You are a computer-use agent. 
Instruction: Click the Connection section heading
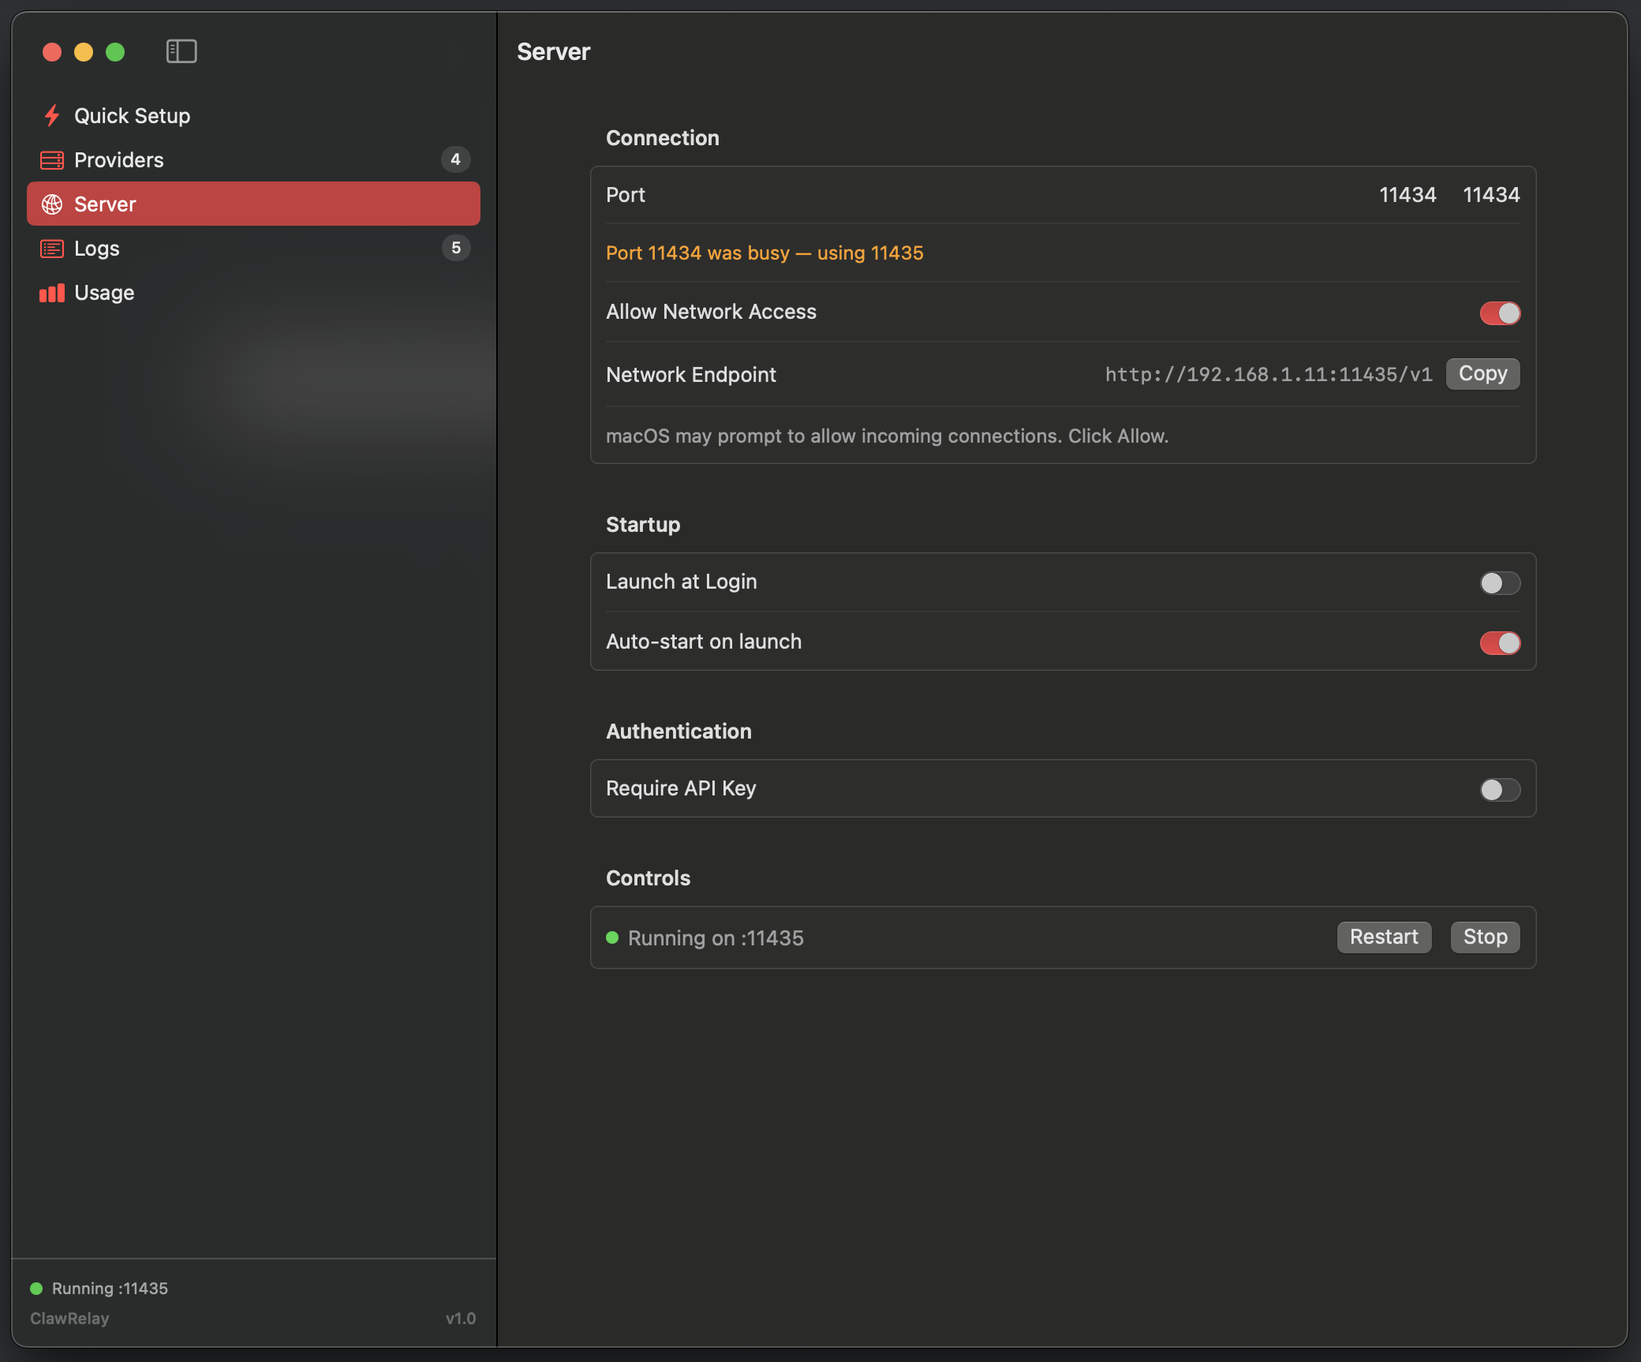tap(662, 137)
